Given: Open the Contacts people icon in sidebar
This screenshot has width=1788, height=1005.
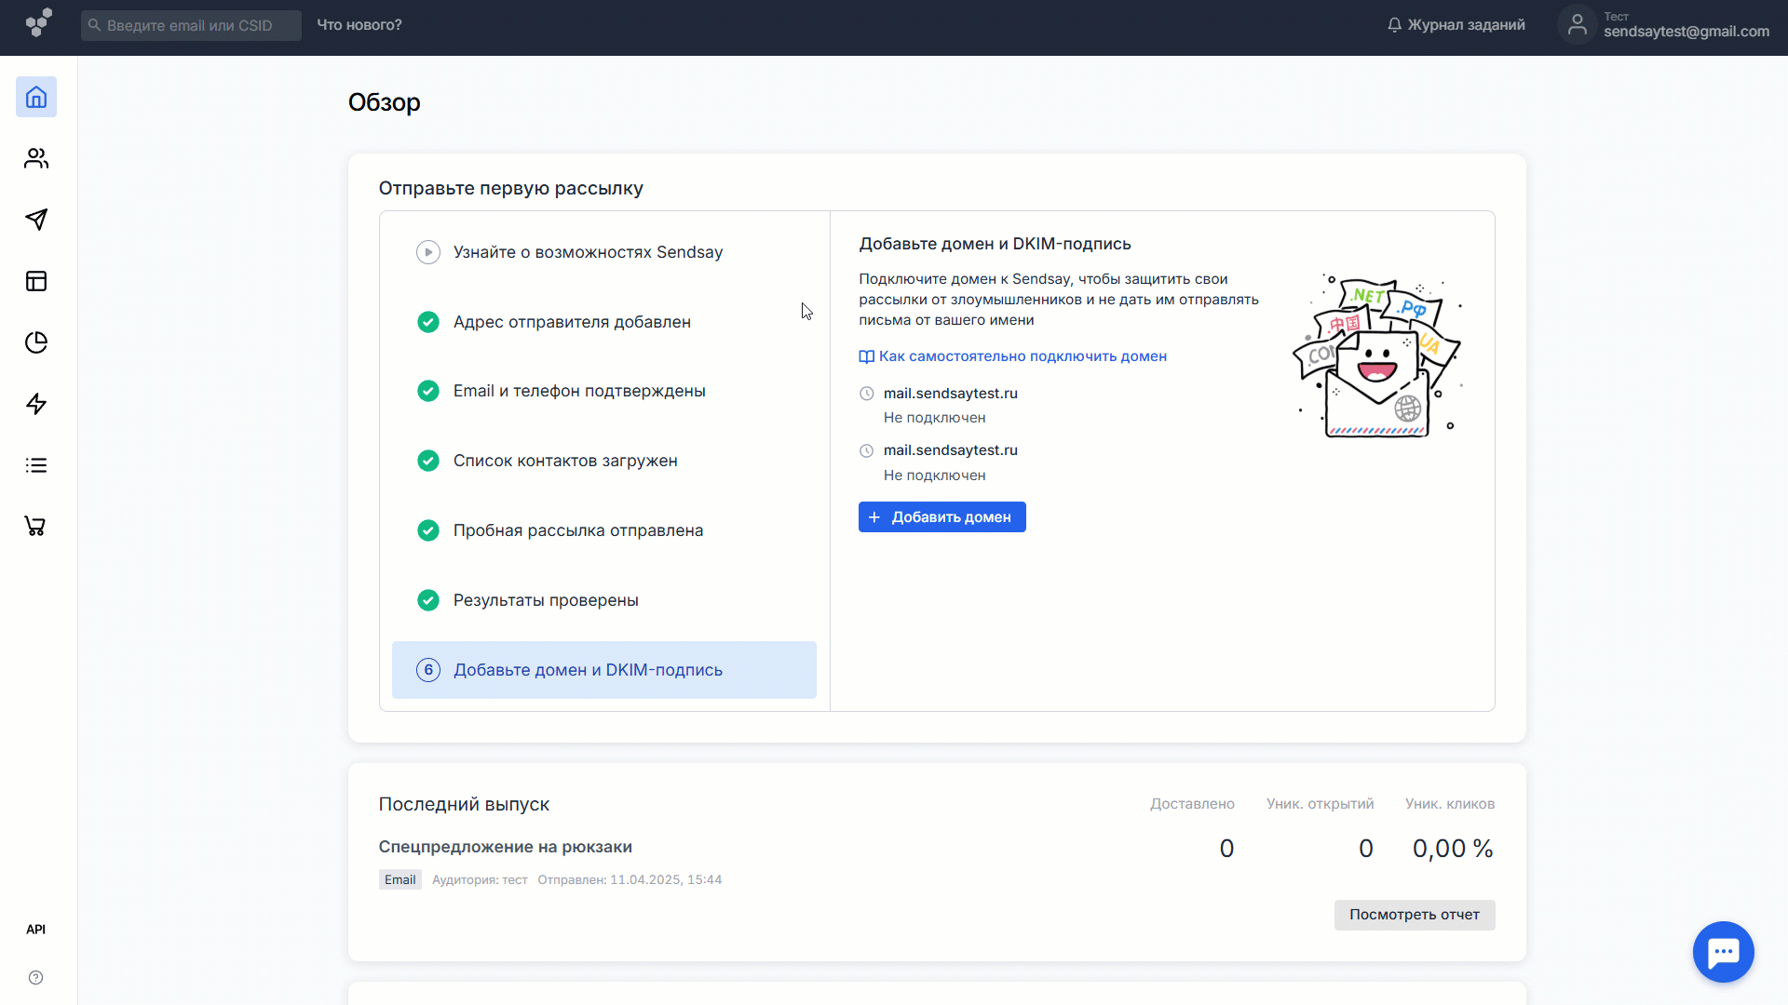Looking at the screenshot, I should tap(36, 158).
